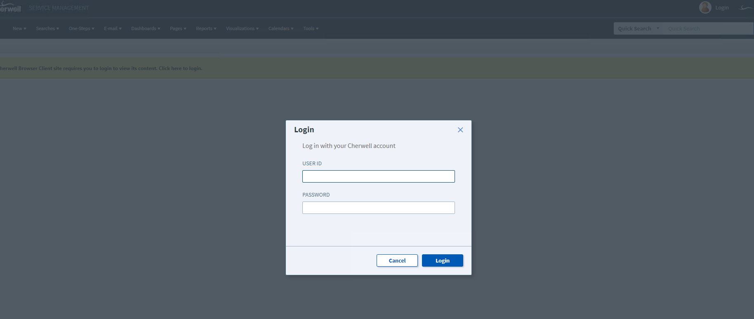Open the Calendars menu
The image size is (754, 319).
pyautogui.click(x=280, y=28)
